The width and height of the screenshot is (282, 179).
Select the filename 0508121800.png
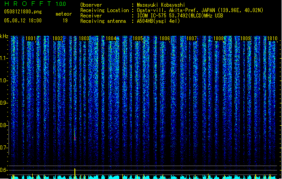(x=23, y=12)
